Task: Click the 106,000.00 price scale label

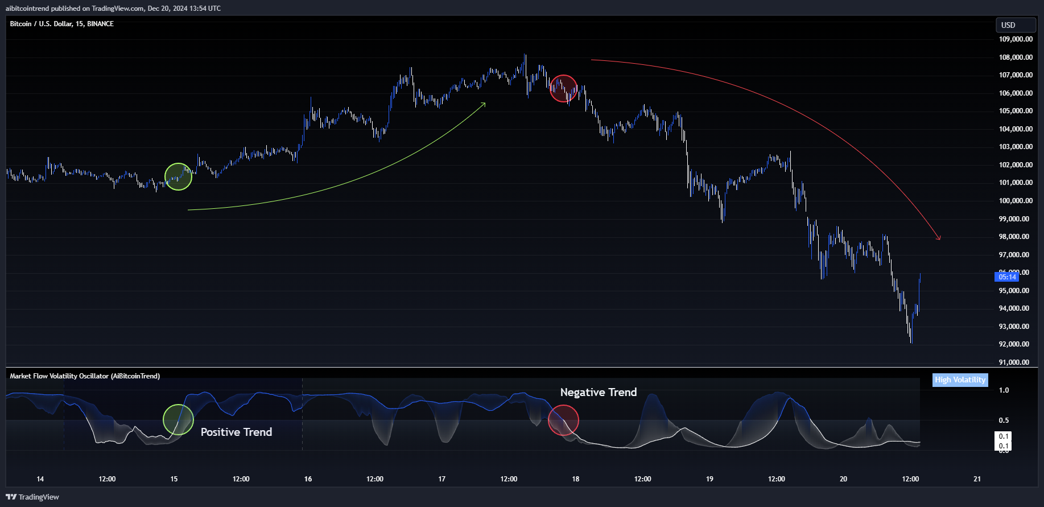Action: [1016, 93]
